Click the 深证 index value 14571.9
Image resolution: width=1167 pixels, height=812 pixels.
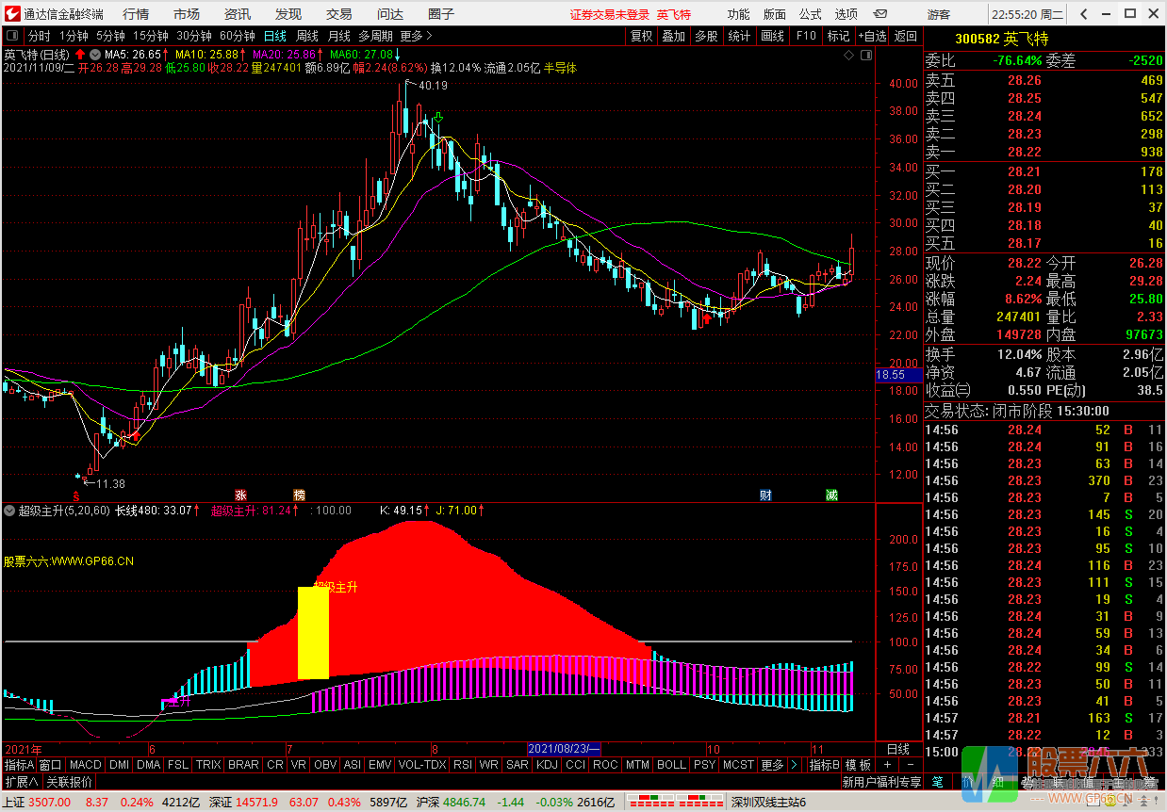(256, 803)
